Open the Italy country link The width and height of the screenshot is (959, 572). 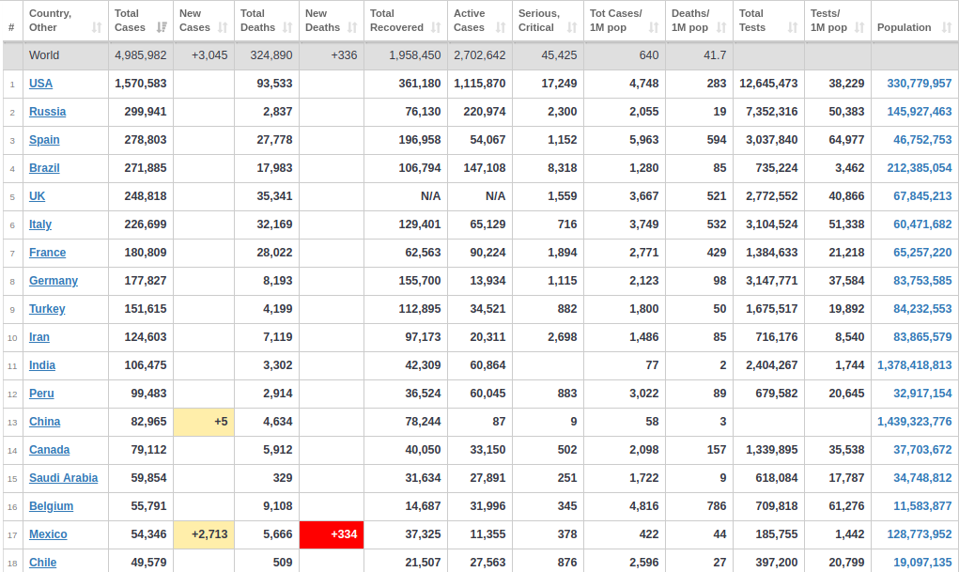click(40, 224)
